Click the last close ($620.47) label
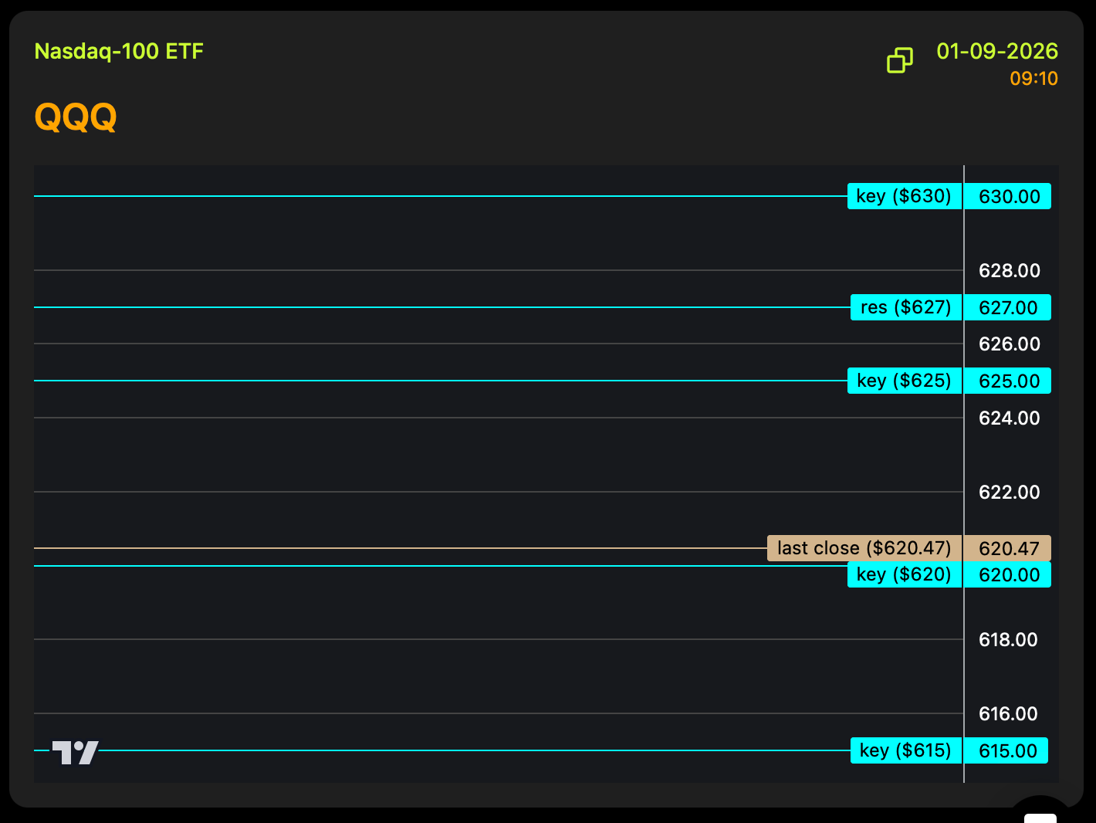1096x823 pixels. point(864,548)
